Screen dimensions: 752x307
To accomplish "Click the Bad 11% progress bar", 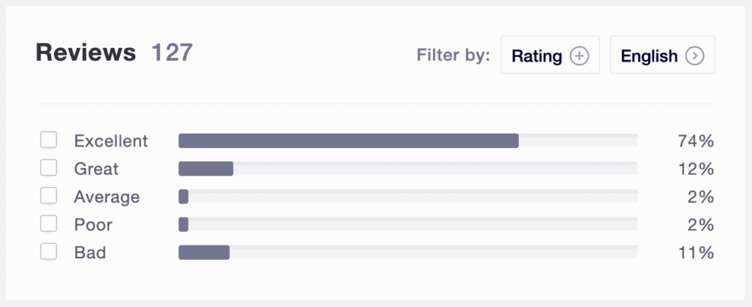I will click(x=204, y=252).
